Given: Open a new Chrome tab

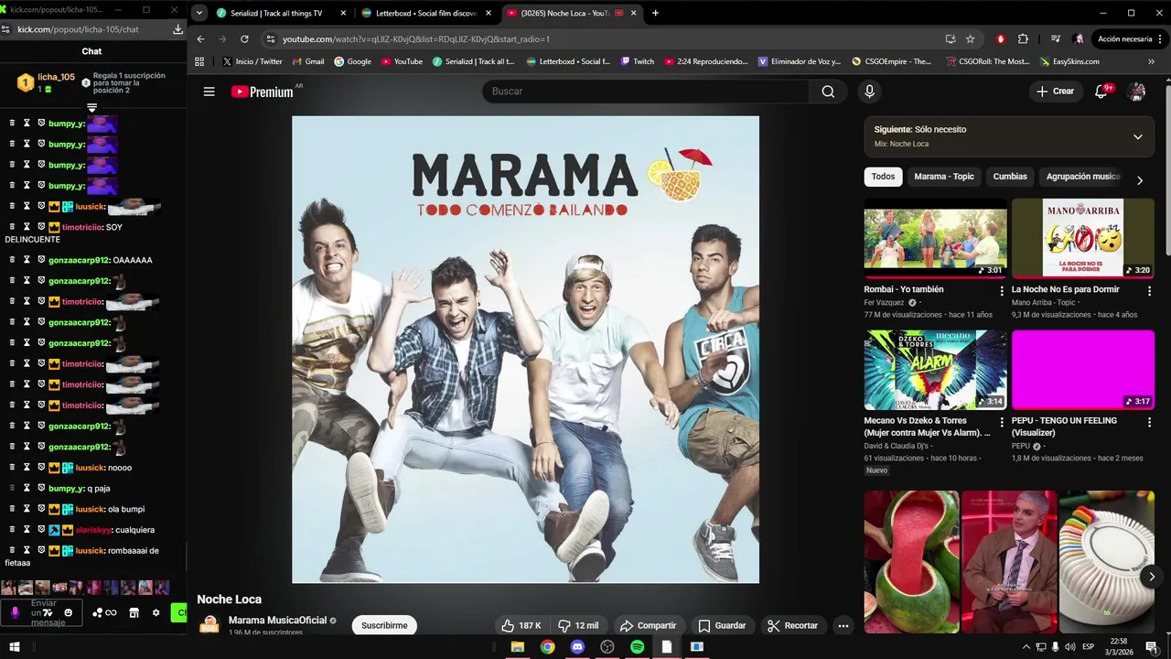Looking at the screenshot, I should coord(655,13).
